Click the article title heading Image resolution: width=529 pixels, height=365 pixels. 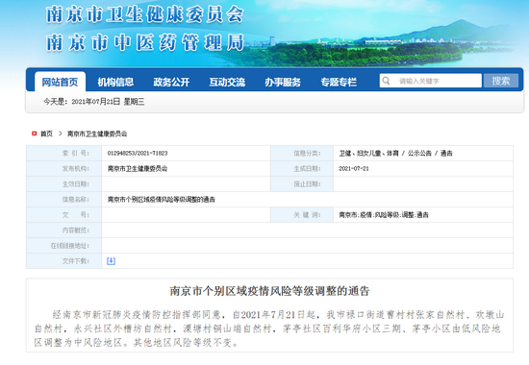point(269,291)
